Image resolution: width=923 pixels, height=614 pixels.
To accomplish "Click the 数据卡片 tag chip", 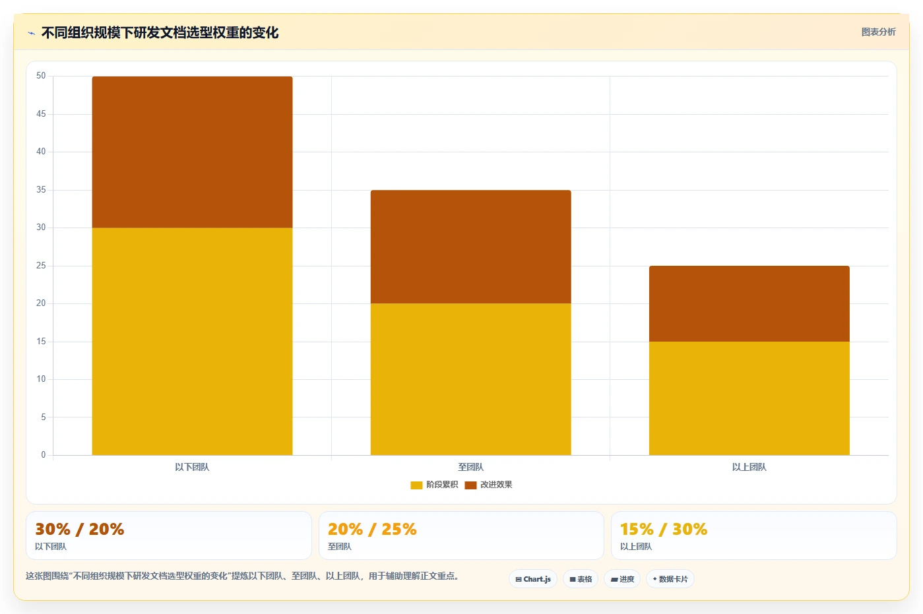I will (670, 579).
